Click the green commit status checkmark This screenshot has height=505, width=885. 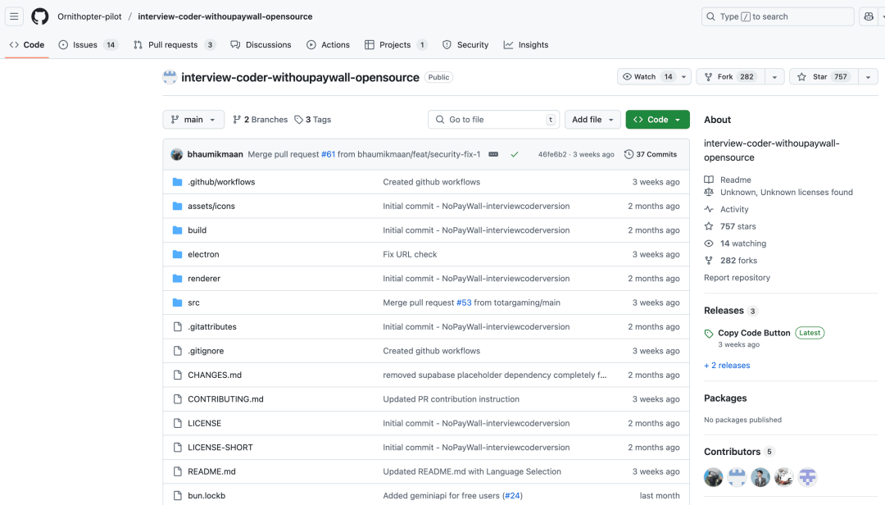tap(515, 154)
